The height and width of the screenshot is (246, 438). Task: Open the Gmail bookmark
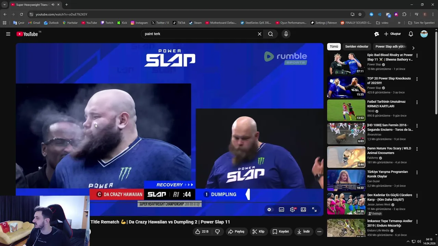(34, 23)
